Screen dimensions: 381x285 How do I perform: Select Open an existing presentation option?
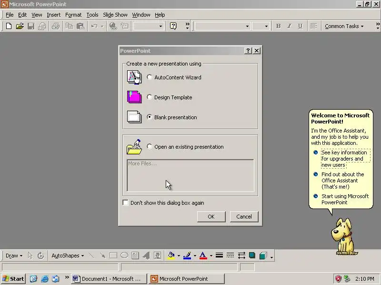pos(150,147)
